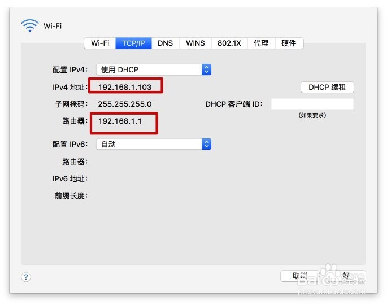Click the (如果要求) hint text
The image size is (387, 305).
coord(312,115)
